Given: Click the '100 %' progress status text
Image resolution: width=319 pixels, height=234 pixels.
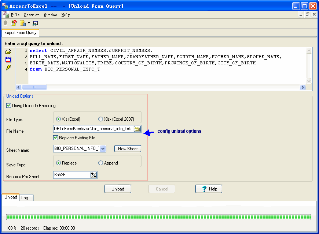Looking at the screenshot, I should (11, 228).
